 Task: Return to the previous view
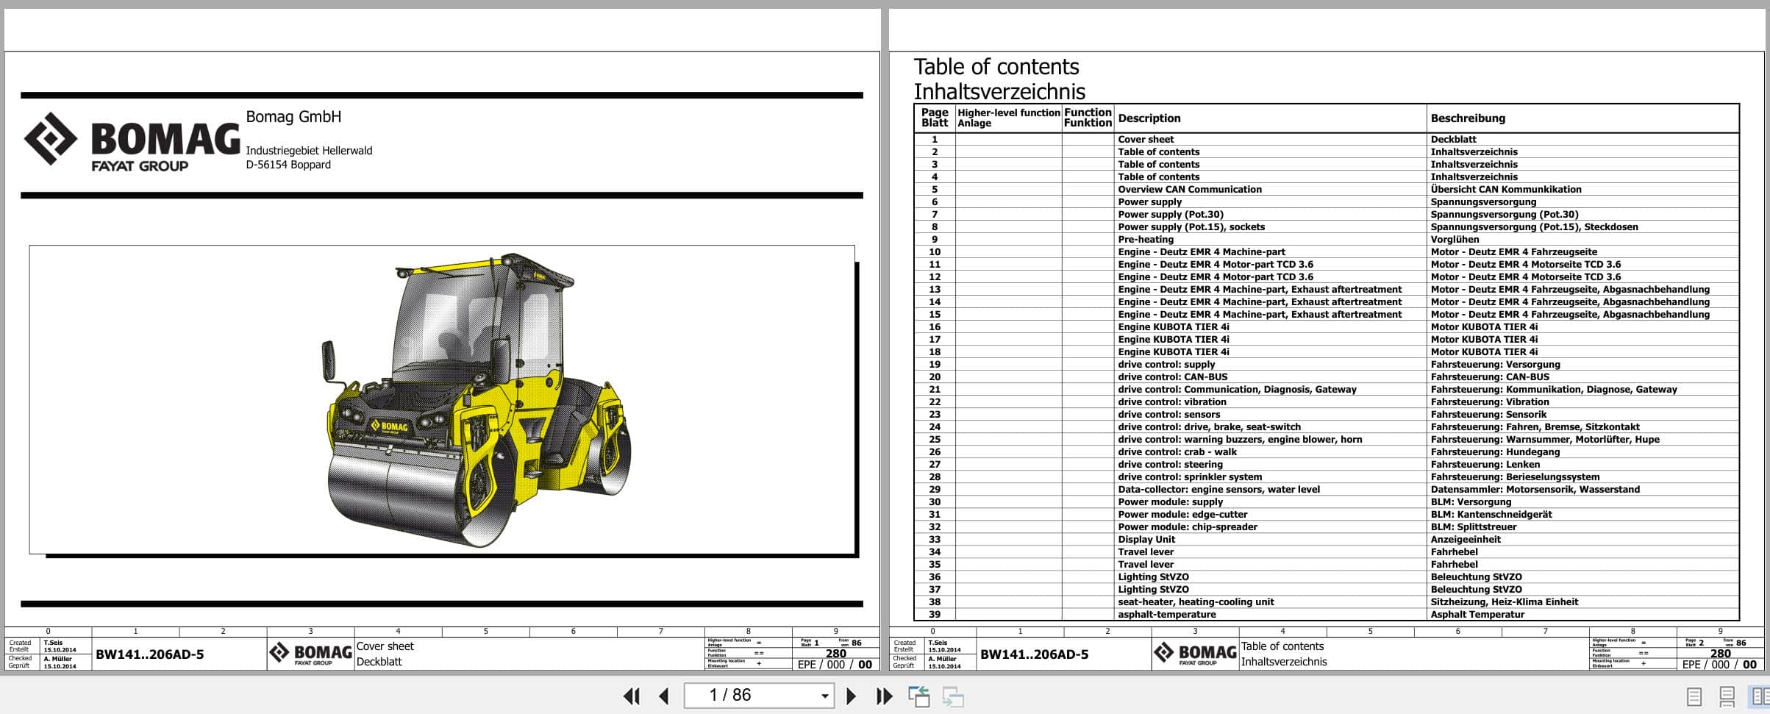[x=920, y=695]
